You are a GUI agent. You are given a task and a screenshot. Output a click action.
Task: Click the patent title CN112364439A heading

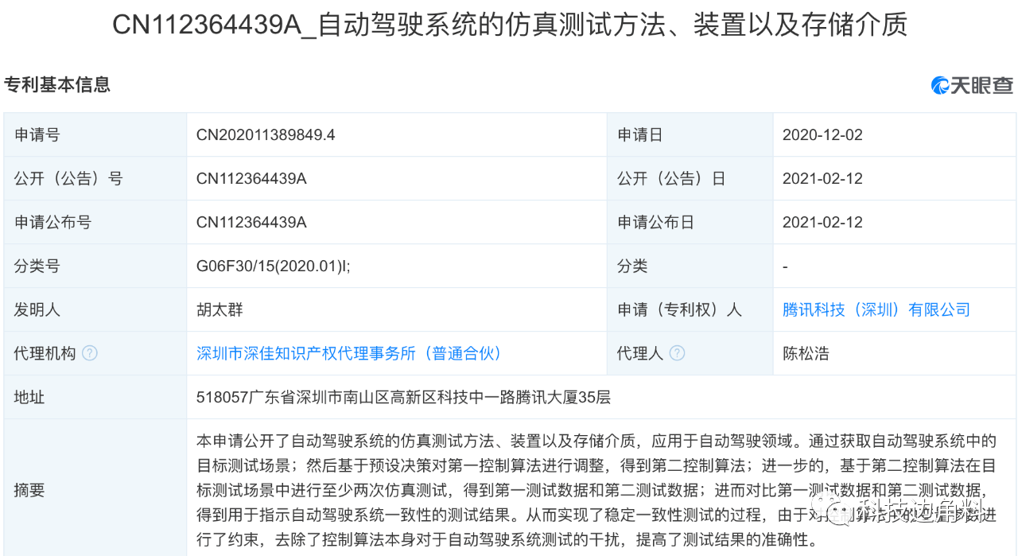point(509,25)
